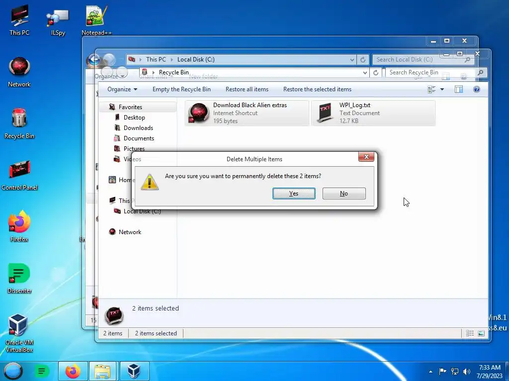Click Restore all items
Screen dimensions: 509x381
(247, 89)
